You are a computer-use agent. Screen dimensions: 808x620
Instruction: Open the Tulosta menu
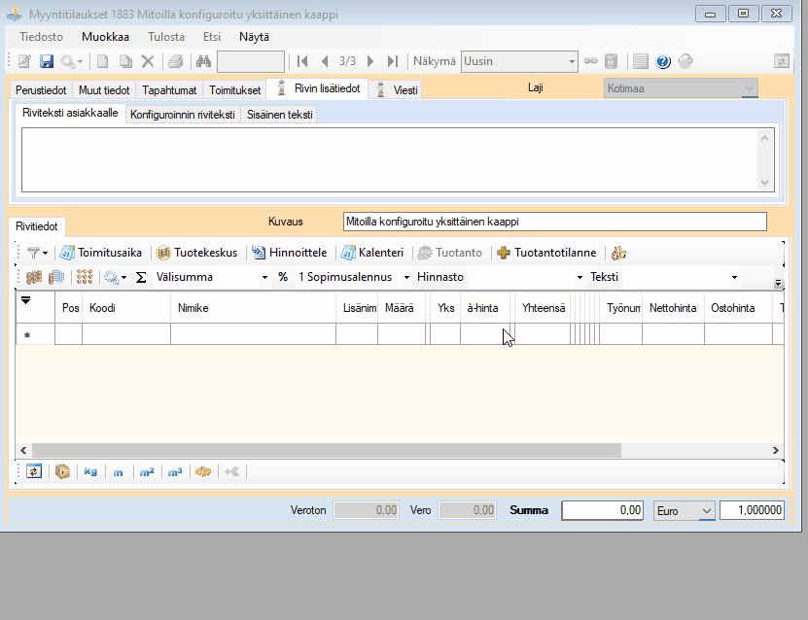(166, 37)
